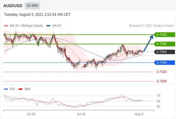This screenshot has height=119, width=176.
Task: Click the blue MA 50 legend swatch
Action: click(48, 26)
